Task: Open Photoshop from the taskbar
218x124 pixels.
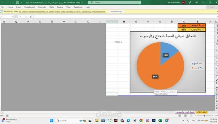Action: pyautogui.click(x=154, y=121)
